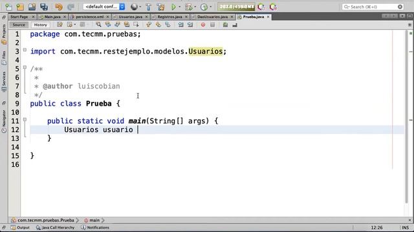Click the Last Edit icon

point(60,24)
